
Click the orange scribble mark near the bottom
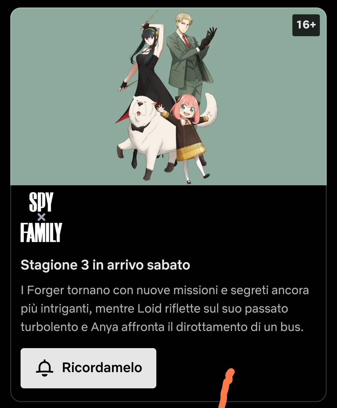(227, 388)
